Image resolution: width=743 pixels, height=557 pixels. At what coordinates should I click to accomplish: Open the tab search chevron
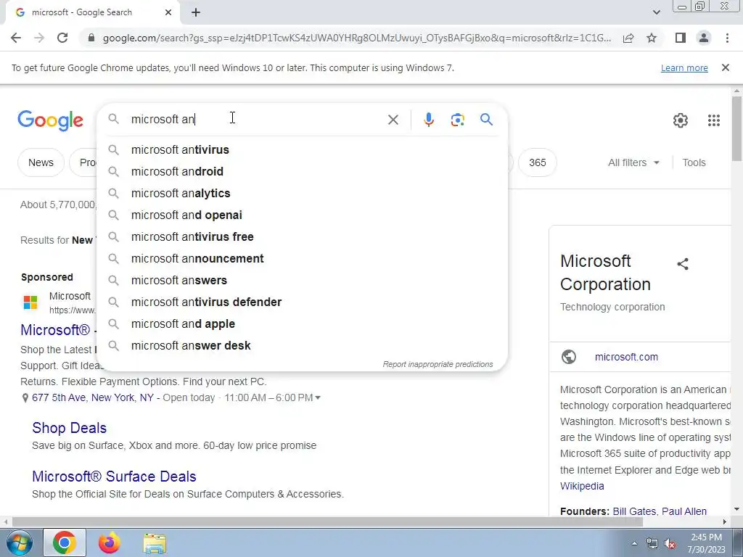(x=656, y=12)
